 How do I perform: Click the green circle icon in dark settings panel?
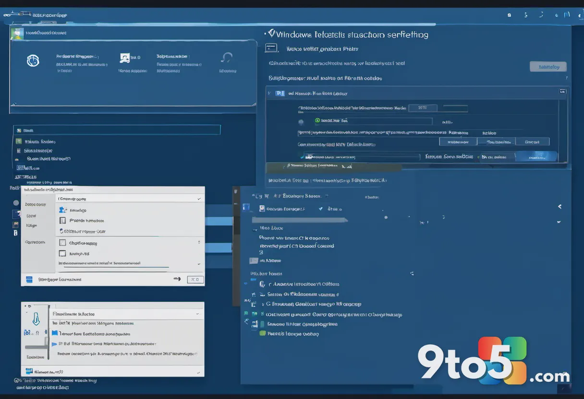pyautogui.click(x=317, y=121)
